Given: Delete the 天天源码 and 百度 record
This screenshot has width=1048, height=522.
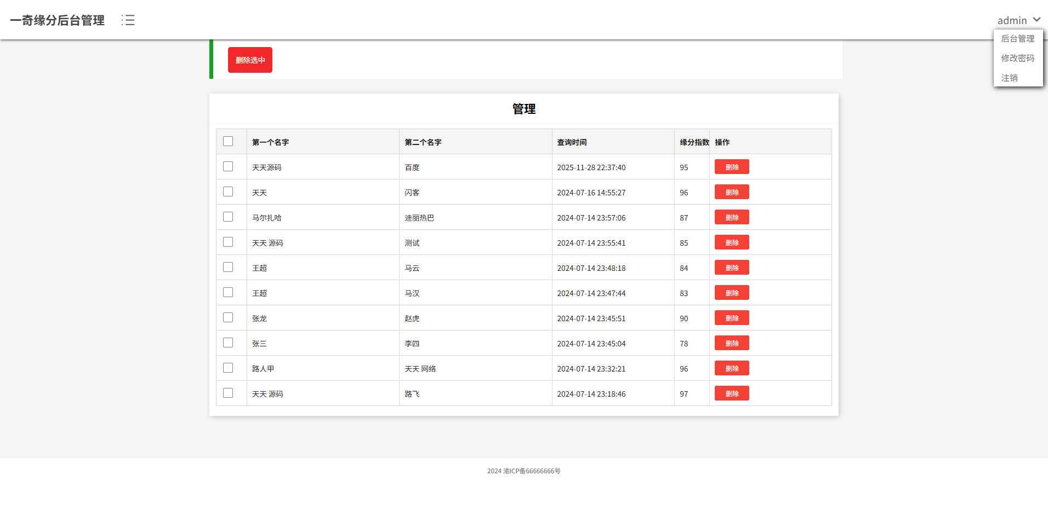Looking at the screenshot, I should click(731, 167).
